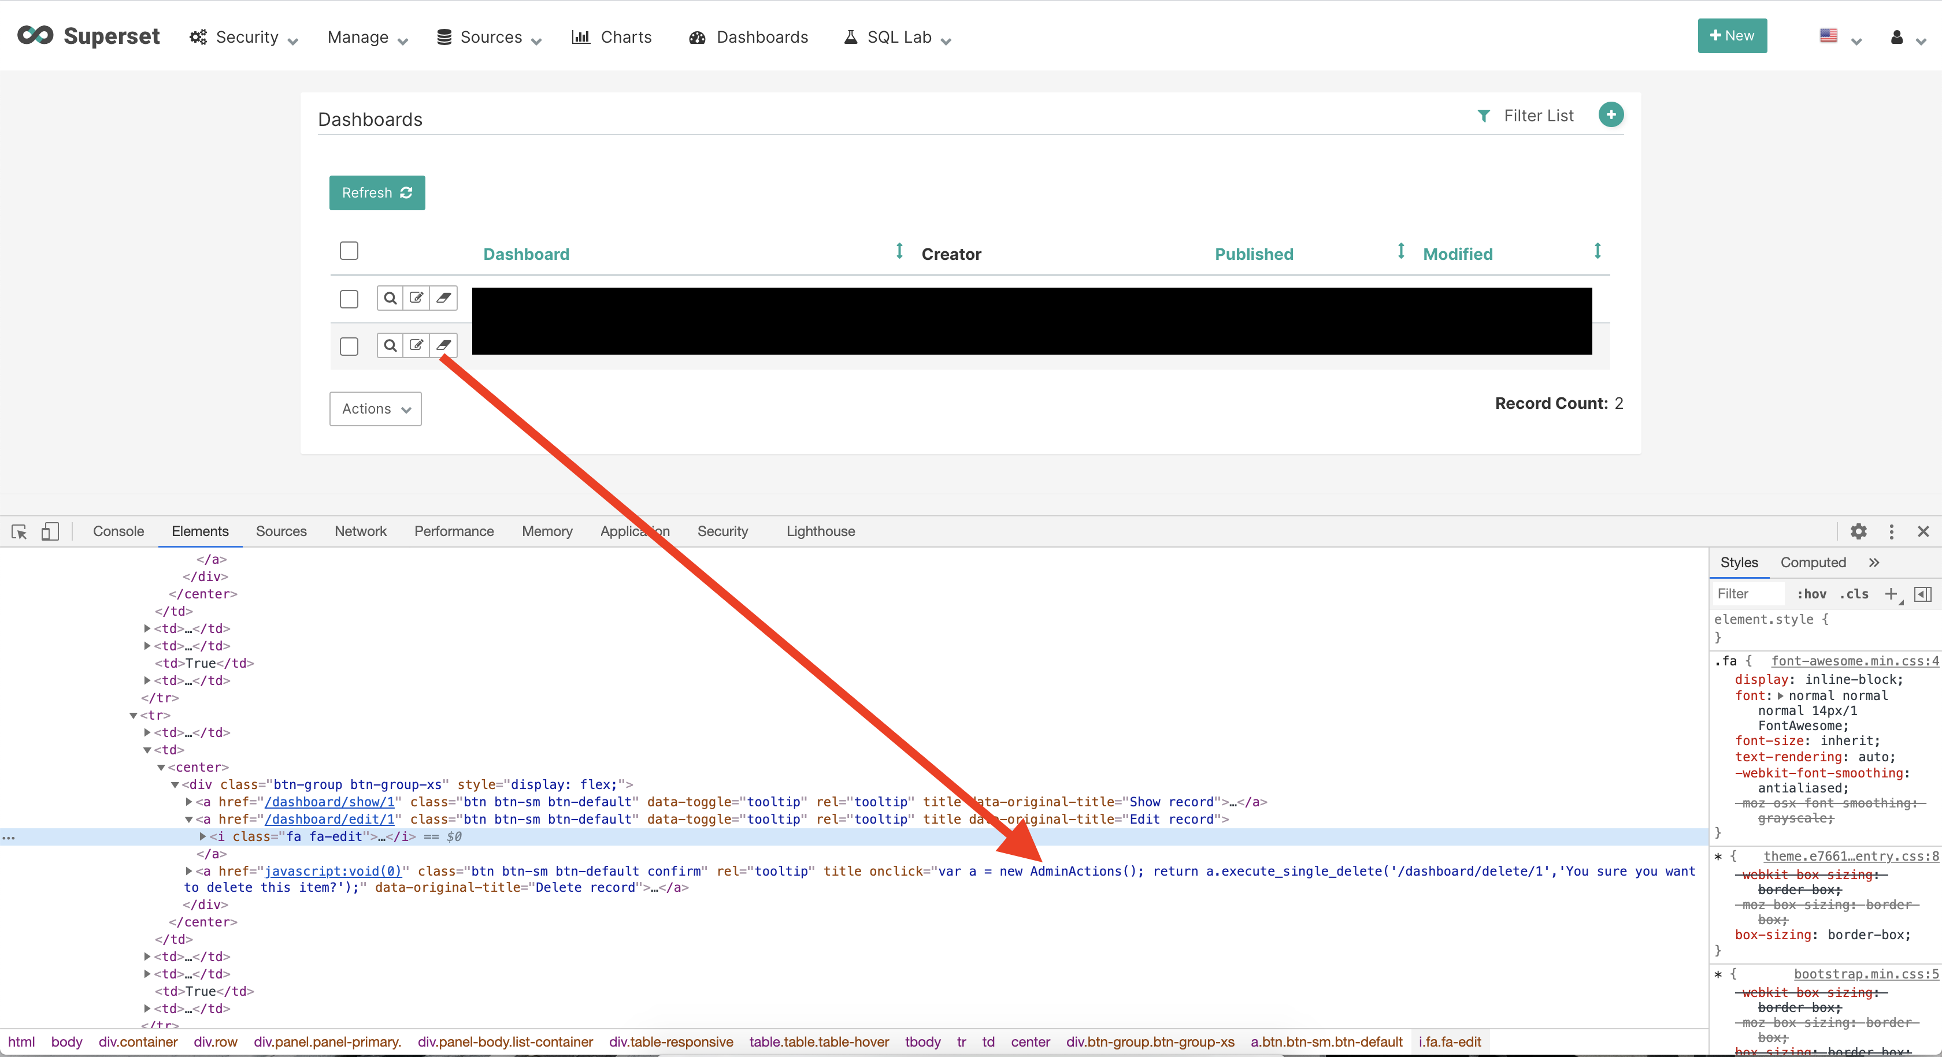The image size is (1942, 1057).
Task: Open Filter List via the funnel icon
Action: click(1484, 116)
